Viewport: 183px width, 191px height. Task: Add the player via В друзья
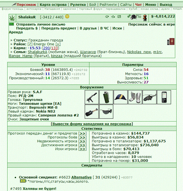coord(88,28)
